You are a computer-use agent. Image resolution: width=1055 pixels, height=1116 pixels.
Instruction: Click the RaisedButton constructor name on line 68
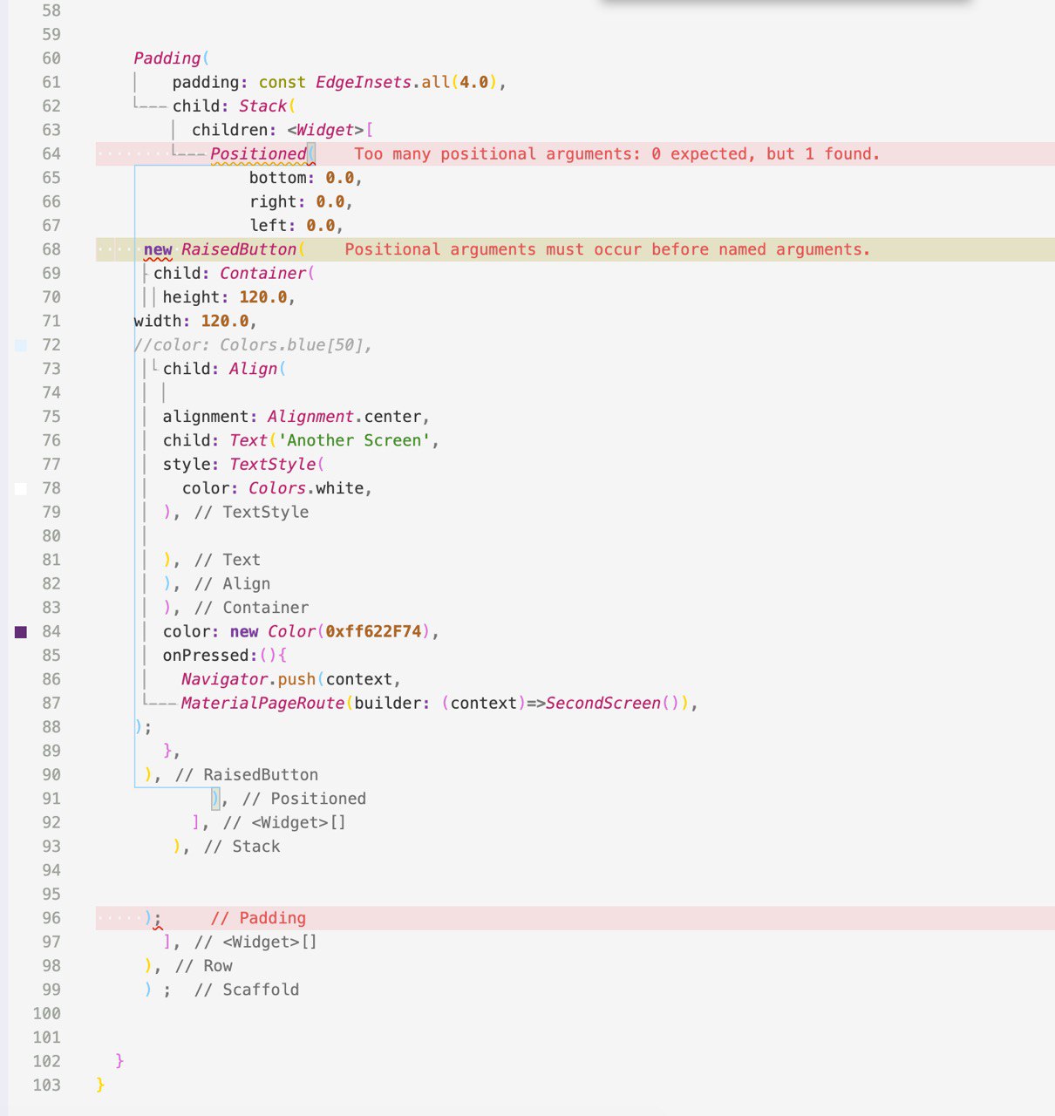239,249
